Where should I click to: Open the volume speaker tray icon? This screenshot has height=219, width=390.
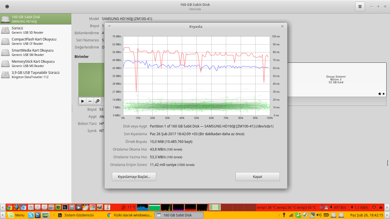[x=319, y=215]
